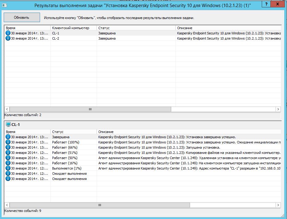Click info icon of lower Завершена row
287x219 pixels.
click(8, 137)
